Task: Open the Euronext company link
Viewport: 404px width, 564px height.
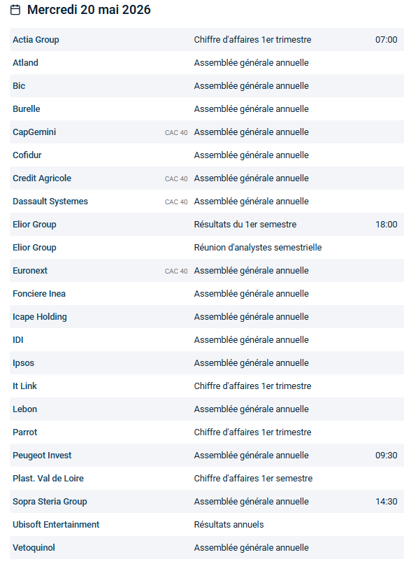Action: click(30, 271)
